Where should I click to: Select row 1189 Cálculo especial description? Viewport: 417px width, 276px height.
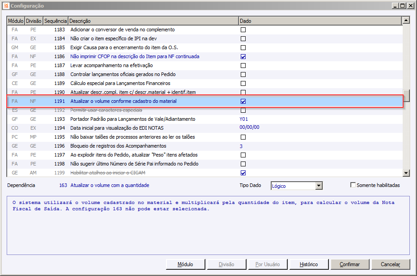pos(120,83)
